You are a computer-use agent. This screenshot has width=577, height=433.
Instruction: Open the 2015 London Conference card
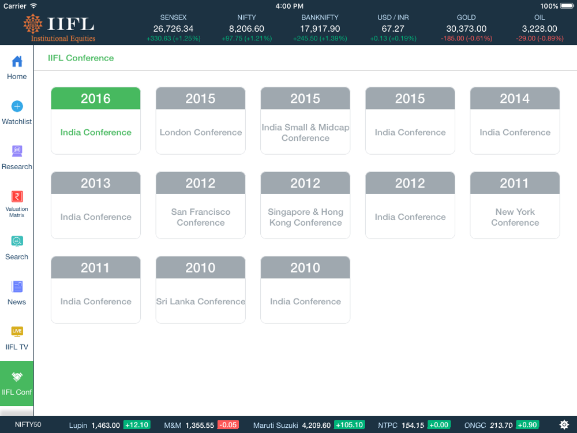[x=201, y=121]
